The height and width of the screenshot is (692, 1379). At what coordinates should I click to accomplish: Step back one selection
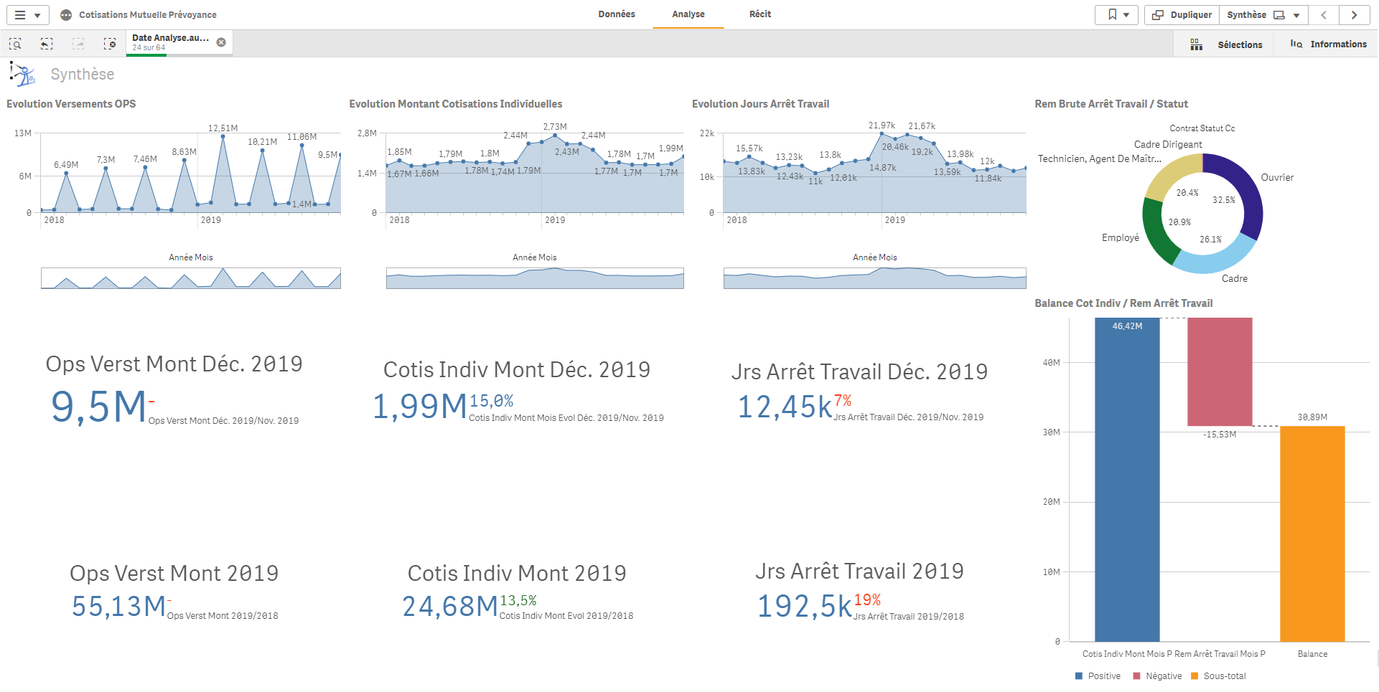pyautogui.click(x=47, y=44)
